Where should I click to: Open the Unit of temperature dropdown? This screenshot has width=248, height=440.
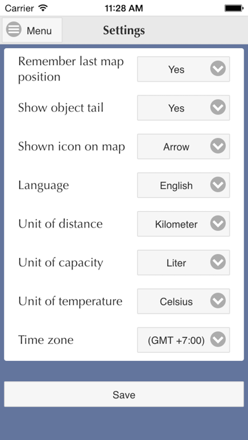[183, 302]
